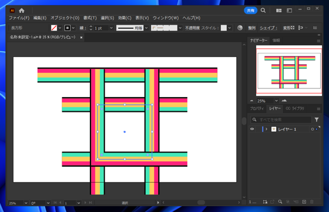
Task: Open the ヘルプ(H) menu
Action: click(192, 18)
